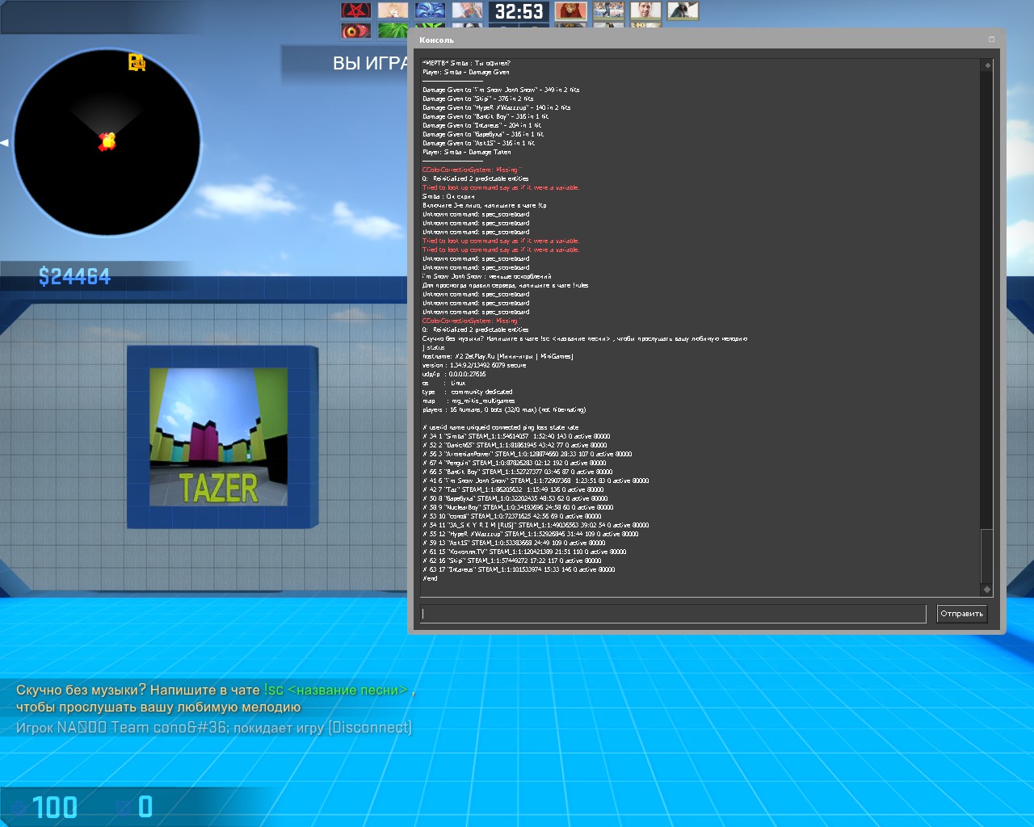
Task: Click the console scrollbar thumb
Action: (986, 556)
